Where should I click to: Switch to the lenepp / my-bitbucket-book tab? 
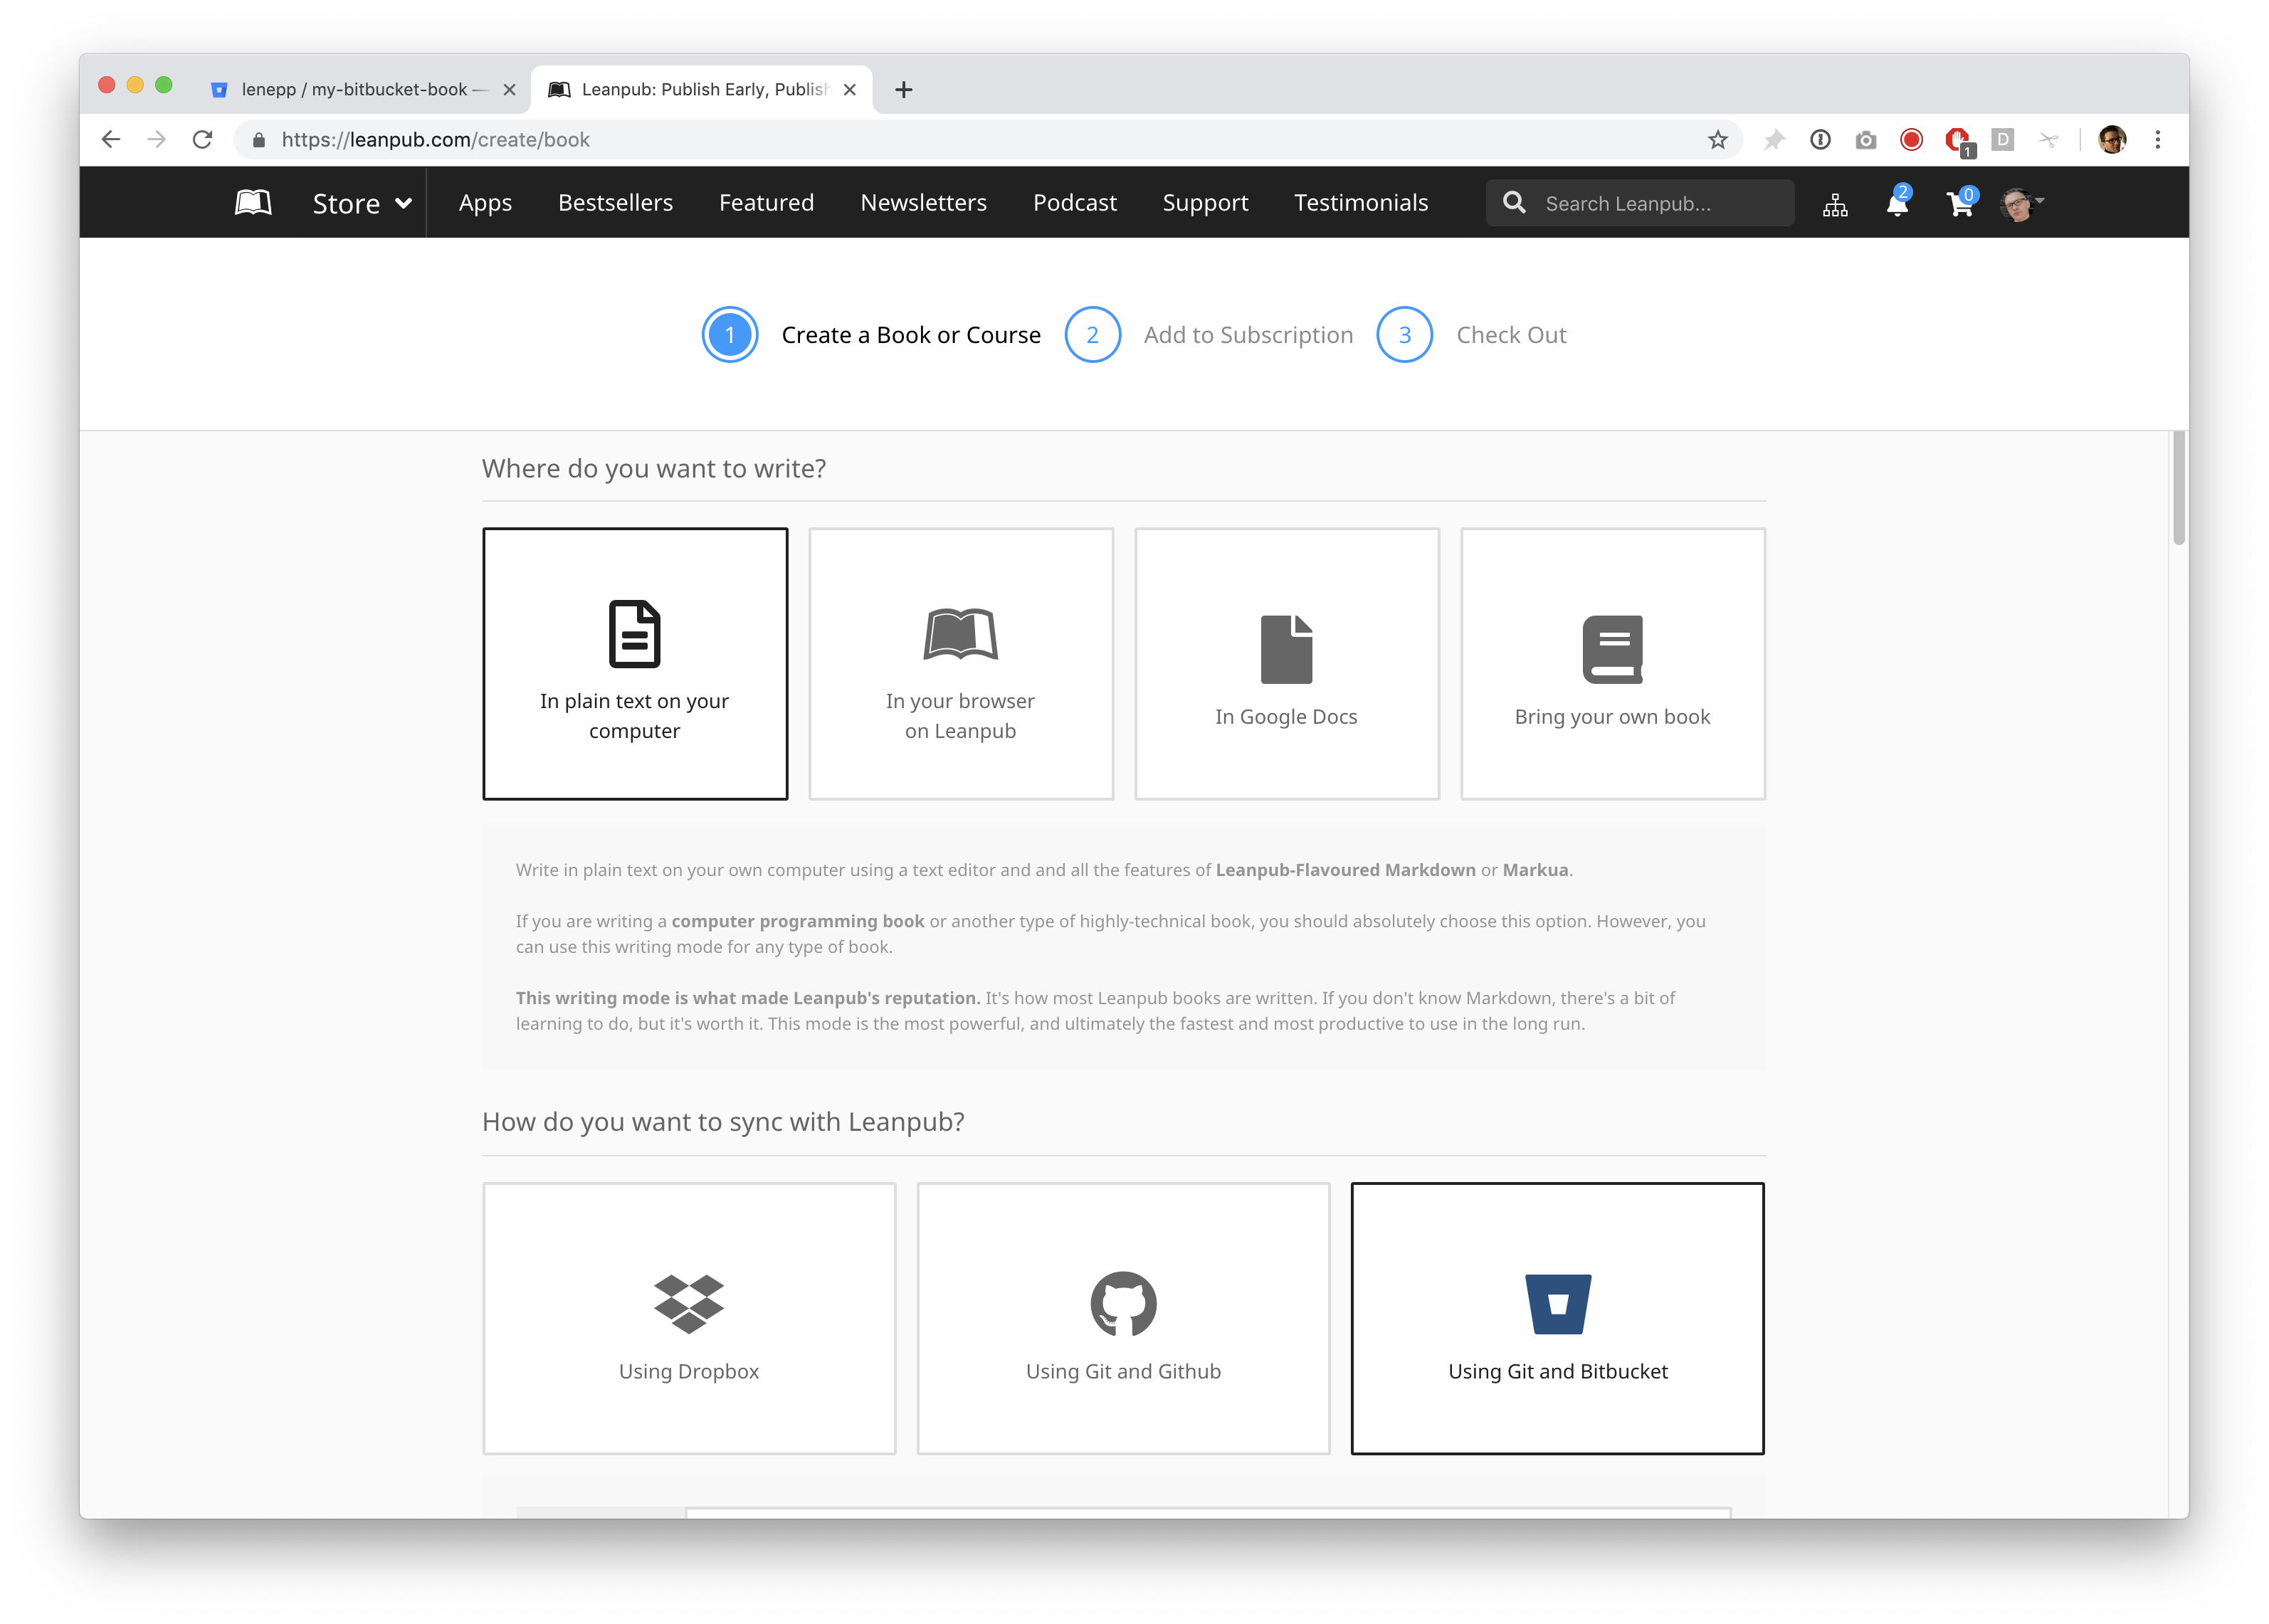pyautogui.click(x=362, y=90)
